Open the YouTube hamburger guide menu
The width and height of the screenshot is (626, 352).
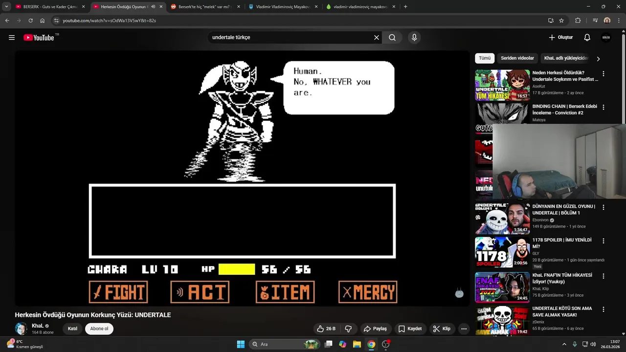[x=12, y=38]
